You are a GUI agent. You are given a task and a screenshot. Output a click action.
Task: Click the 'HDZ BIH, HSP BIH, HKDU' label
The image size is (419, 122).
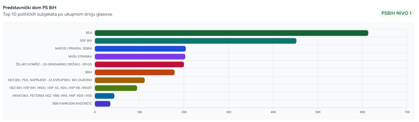(x=51, y=88)
